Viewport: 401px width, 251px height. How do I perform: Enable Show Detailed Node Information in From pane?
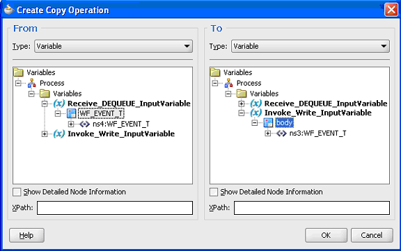(x=17, y=192)
